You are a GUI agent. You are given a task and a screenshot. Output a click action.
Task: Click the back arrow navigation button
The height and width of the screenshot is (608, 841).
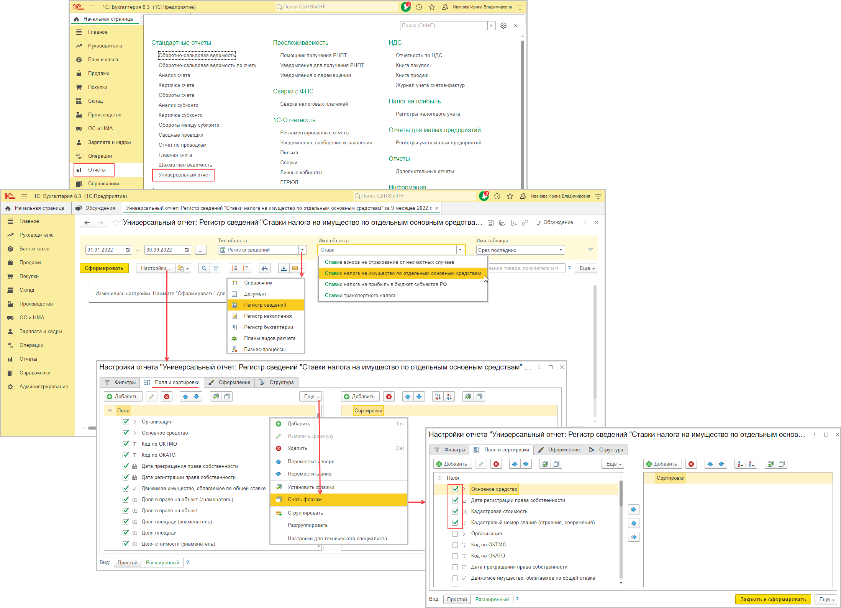(x=87, y=222)
